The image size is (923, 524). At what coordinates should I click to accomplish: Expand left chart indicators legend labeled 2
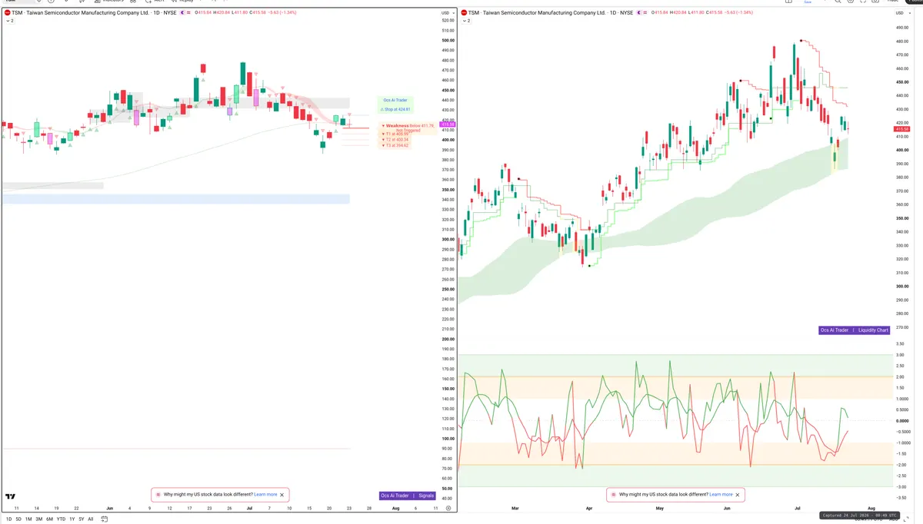click(x=9, y=21)
